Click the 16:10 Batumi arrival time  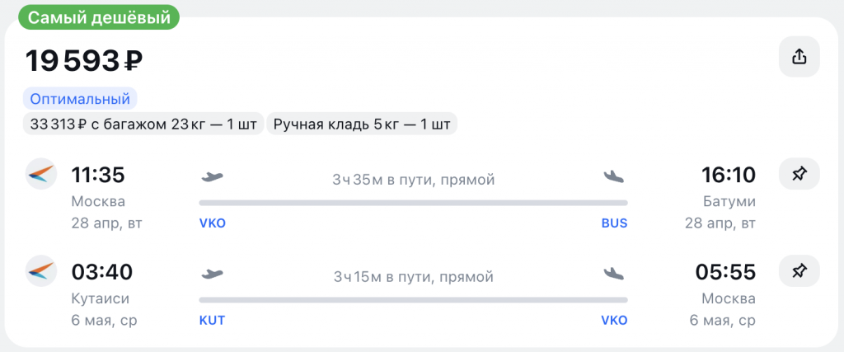pyautogui.click(x=729, y=176)
